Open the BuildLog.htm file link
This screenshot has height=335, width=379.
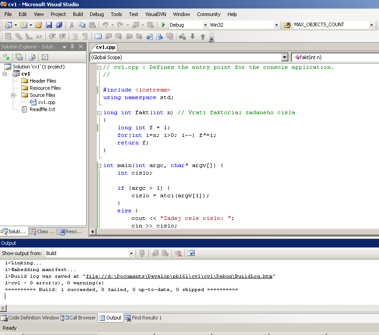point(179,276)
